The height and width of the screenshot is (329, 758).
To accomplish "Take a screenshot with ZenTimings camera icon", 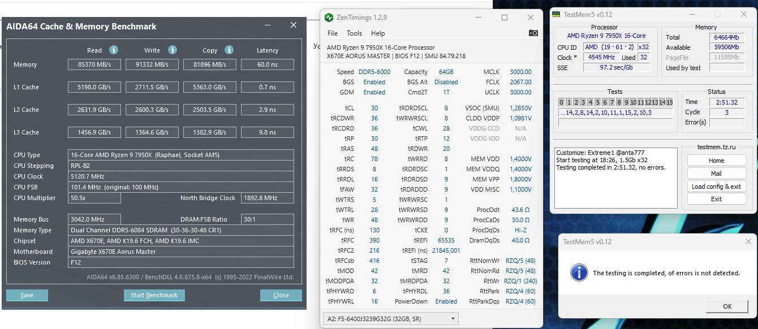I will (533, 33).
